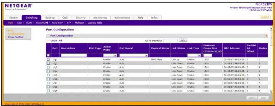Screen dimensions: 275x106
Task: Focus the Go To Interface field
Action: [171, 40]
